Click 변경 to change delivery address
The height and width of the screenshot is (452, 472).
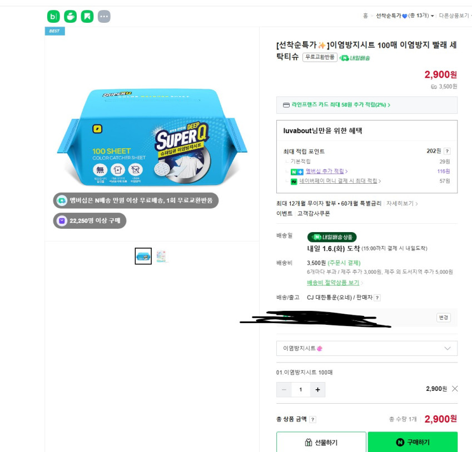(x=443, y=318)
